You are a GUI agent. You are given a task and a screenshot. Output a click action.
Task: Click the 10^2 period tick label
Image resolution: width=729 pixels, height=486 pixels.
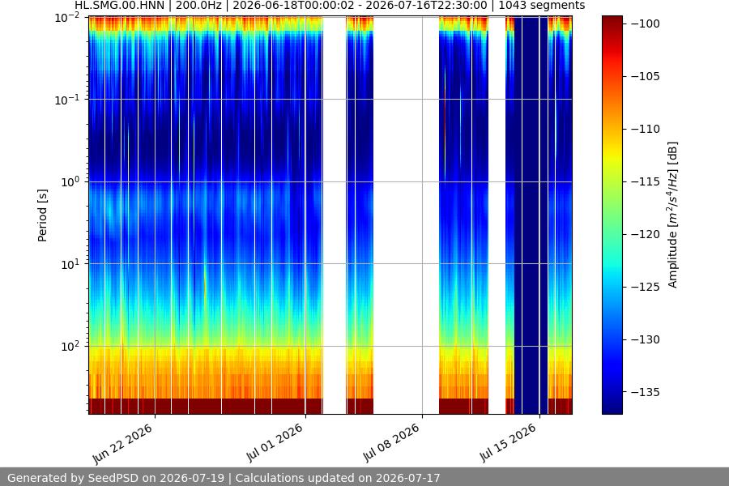pos(70,346)
